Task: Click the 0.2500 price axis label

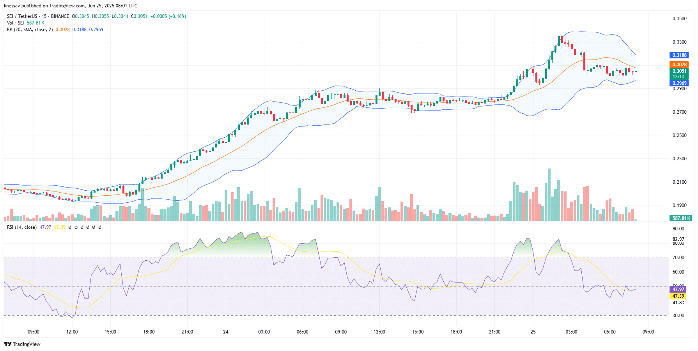Action: click(x=679, y=135)
